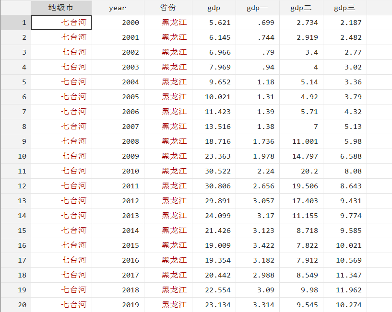Select row 10 using its row number
This screenshot has width=392, height=312.
(14, 156)
